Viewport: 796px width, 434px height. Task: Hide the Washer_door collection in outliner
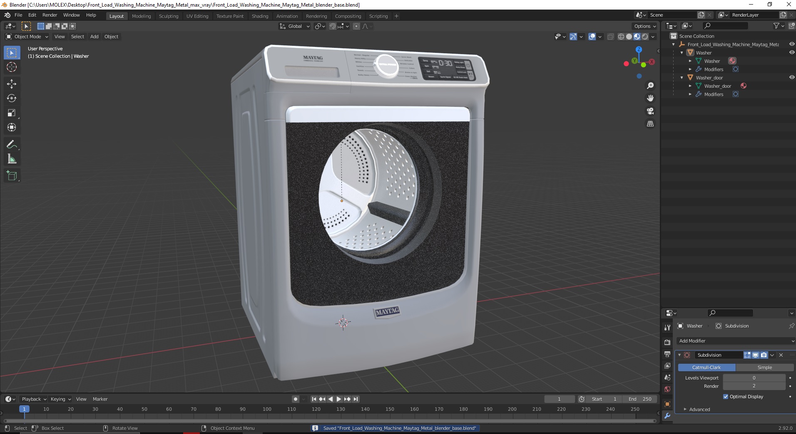pyautogui.click(x=791, y=77)
